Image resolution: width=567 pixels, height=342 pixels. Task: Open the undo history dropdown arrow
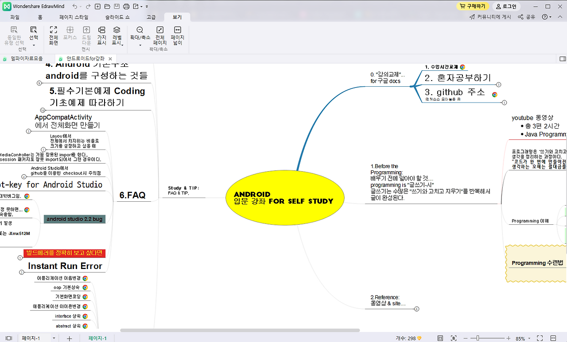[80, 7]
